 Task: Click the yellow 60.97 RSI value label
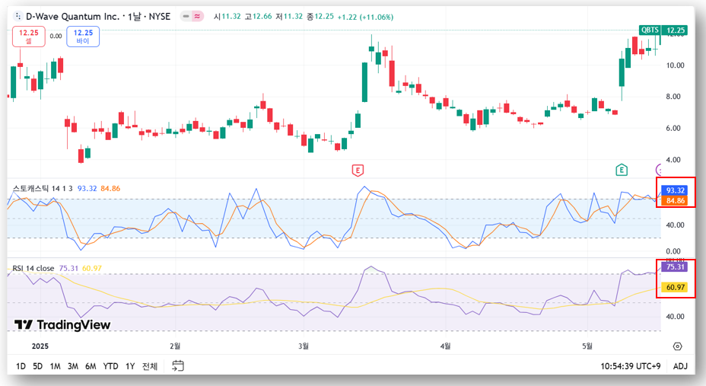(675, 287)
